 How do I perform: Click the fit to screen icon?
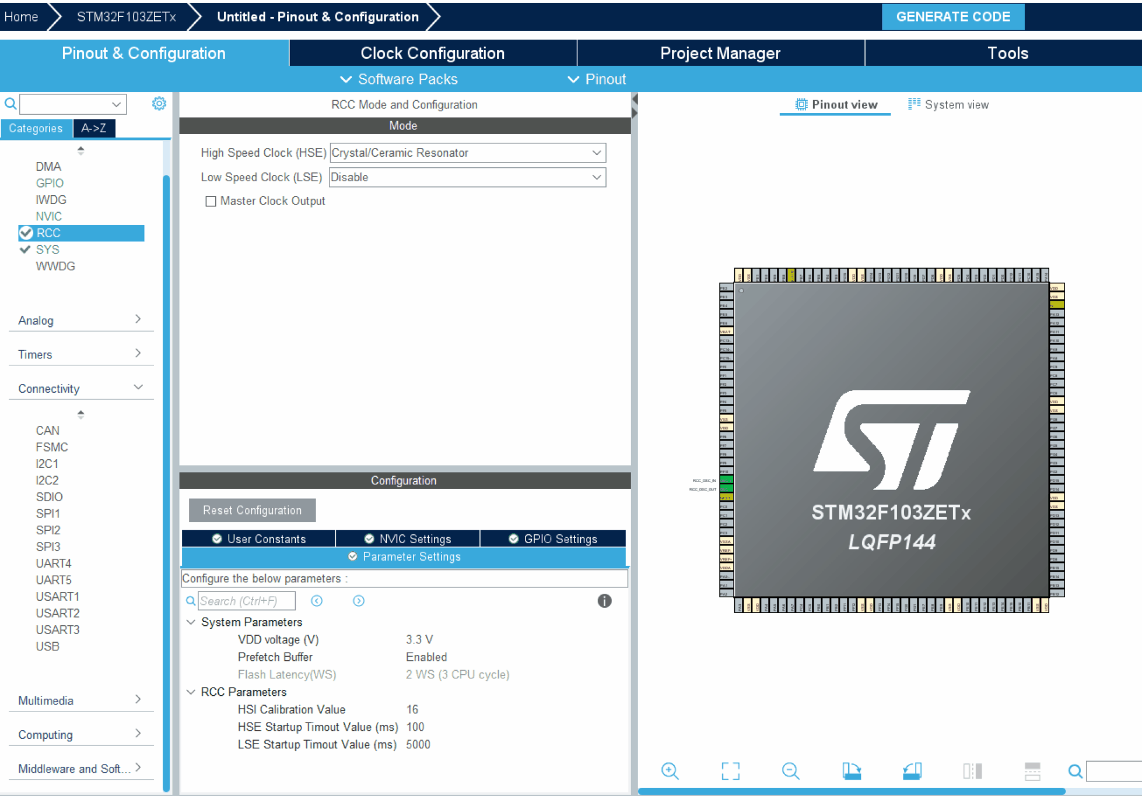tap(730, 771)
